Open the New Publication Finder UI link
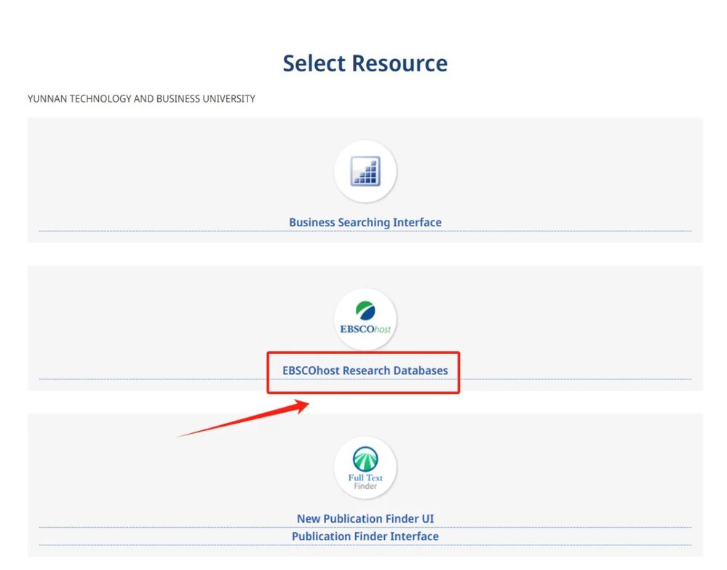 point(365,519)
